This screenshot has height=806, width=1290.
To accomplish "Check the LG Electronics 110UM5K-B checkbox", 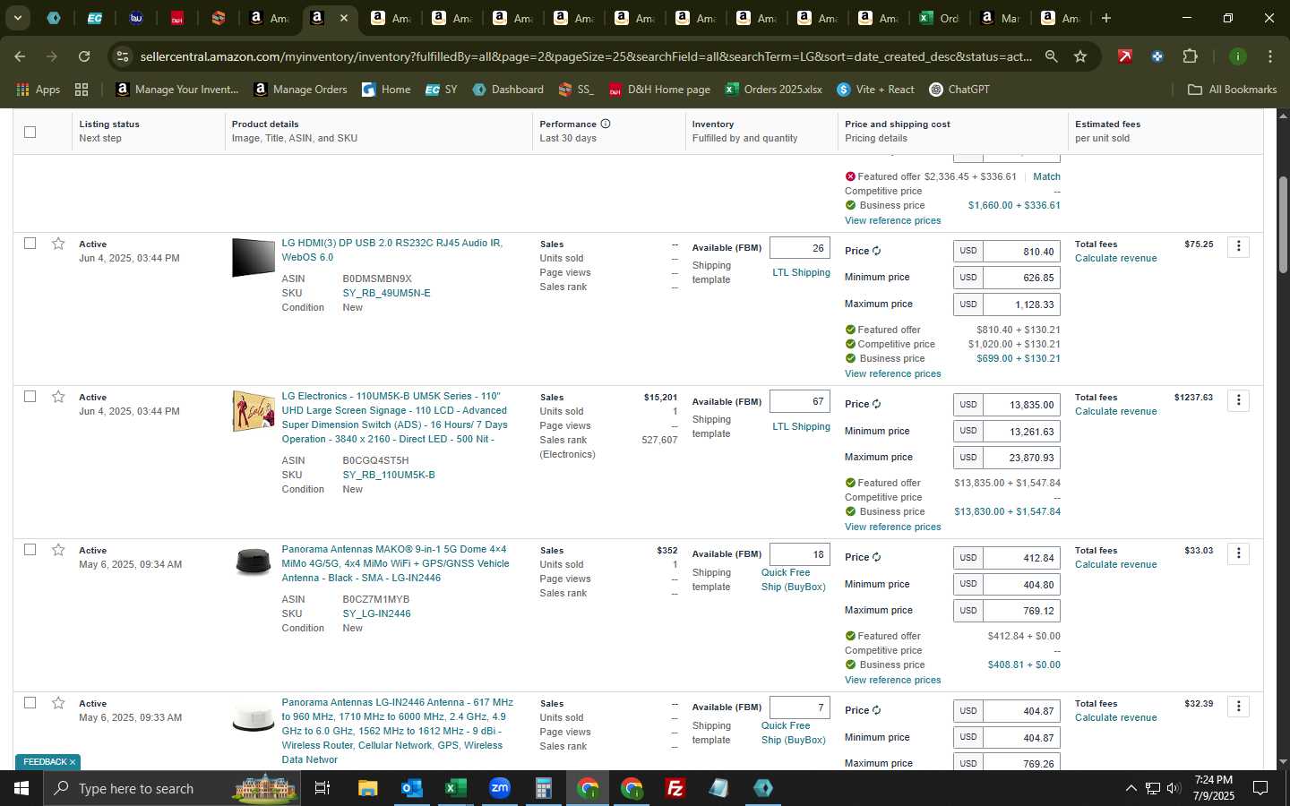I will (30, 397).
